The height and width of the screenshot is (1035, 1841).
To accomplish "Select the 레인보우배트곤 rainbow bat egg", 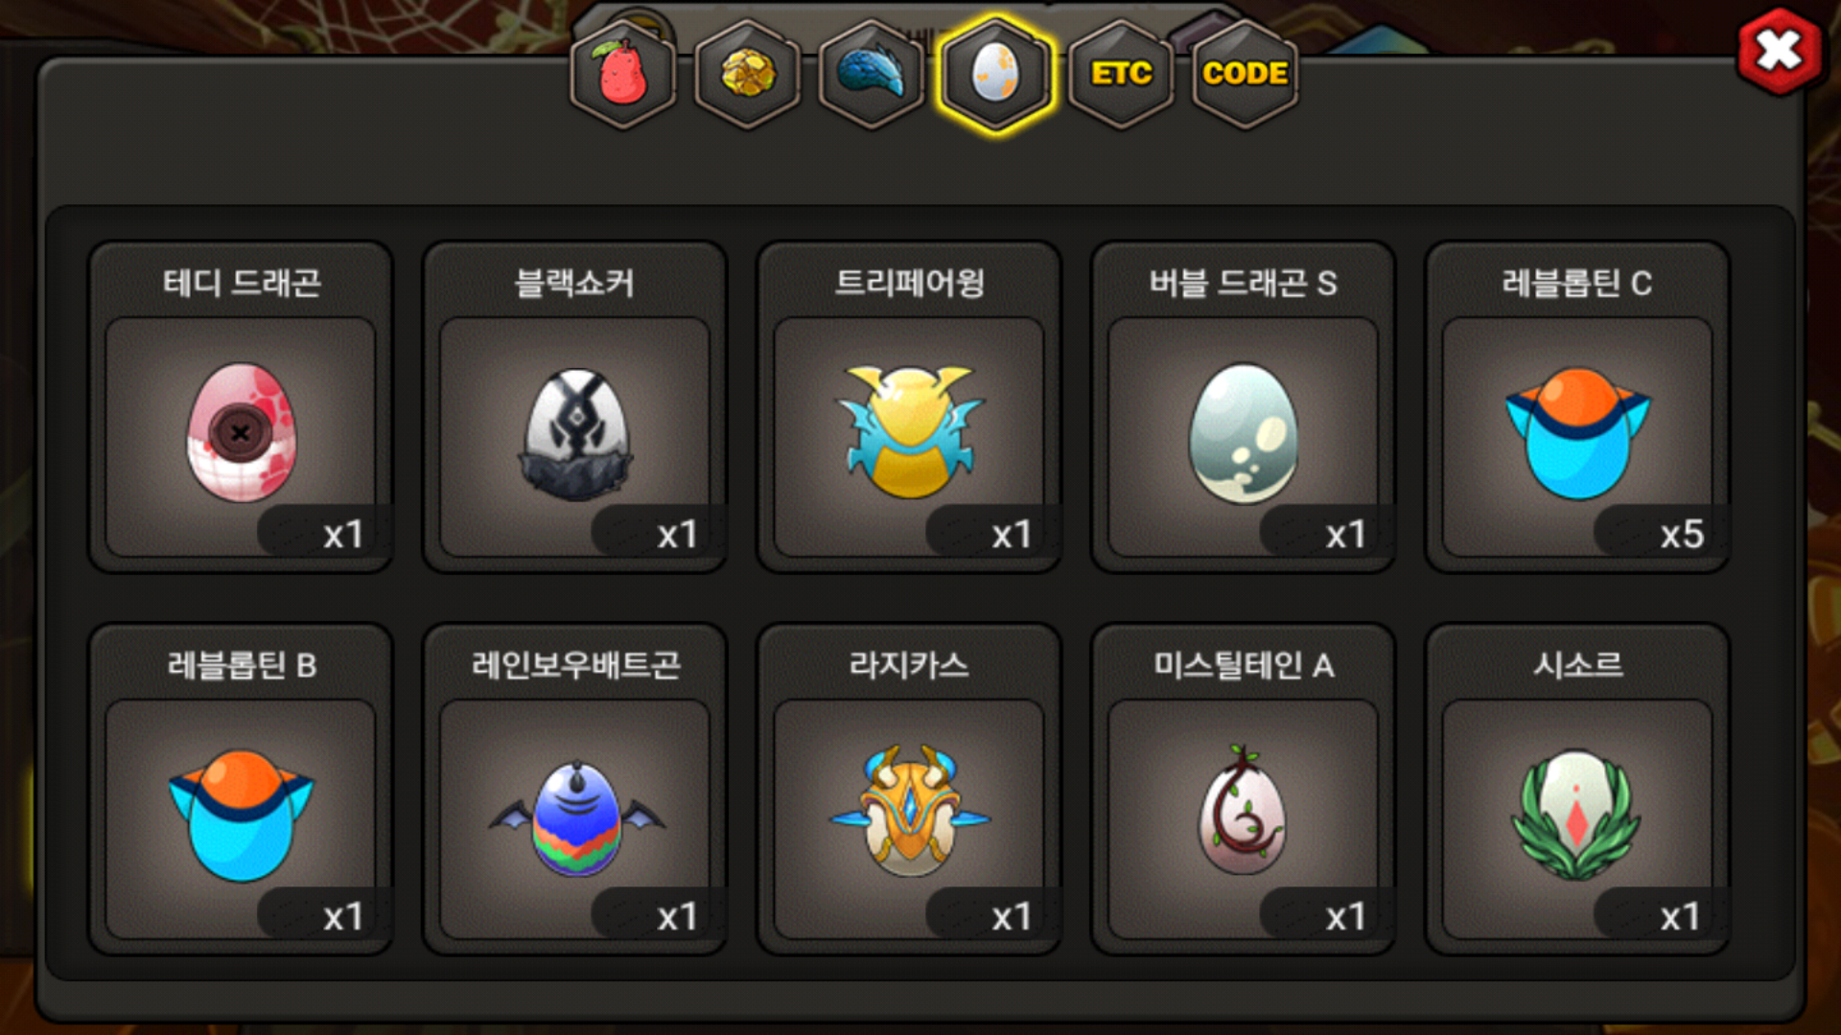I will 575,817.
